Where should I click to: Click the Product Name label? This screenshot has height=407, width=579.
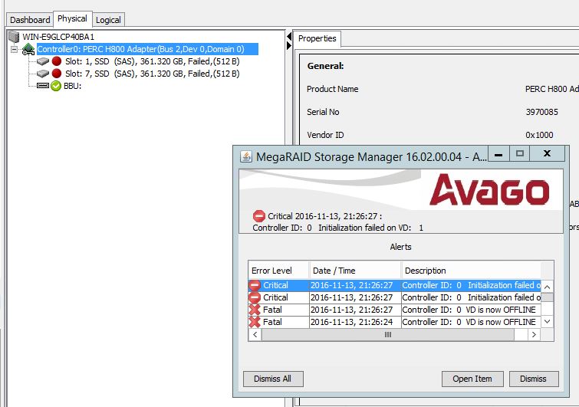click(332, 90)
